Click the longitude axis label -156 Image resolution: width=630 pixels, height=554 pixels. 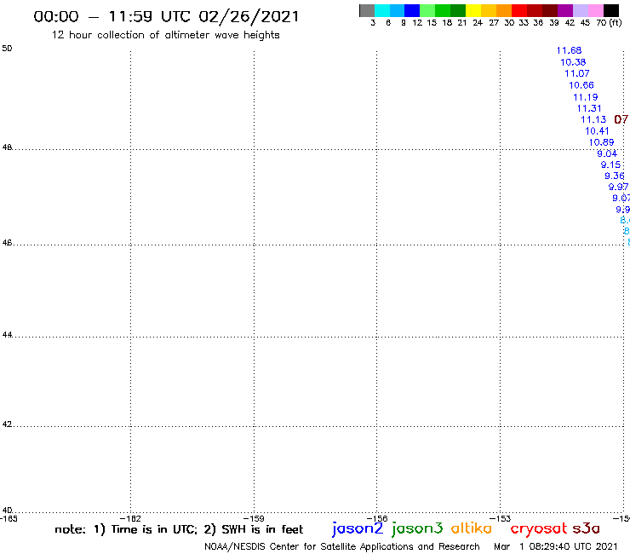[377, 519]
